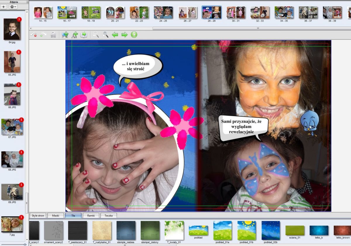Zoom in with the plus magnifier
The width and height of the screenshot is (351, 246).
pos(105,35)
